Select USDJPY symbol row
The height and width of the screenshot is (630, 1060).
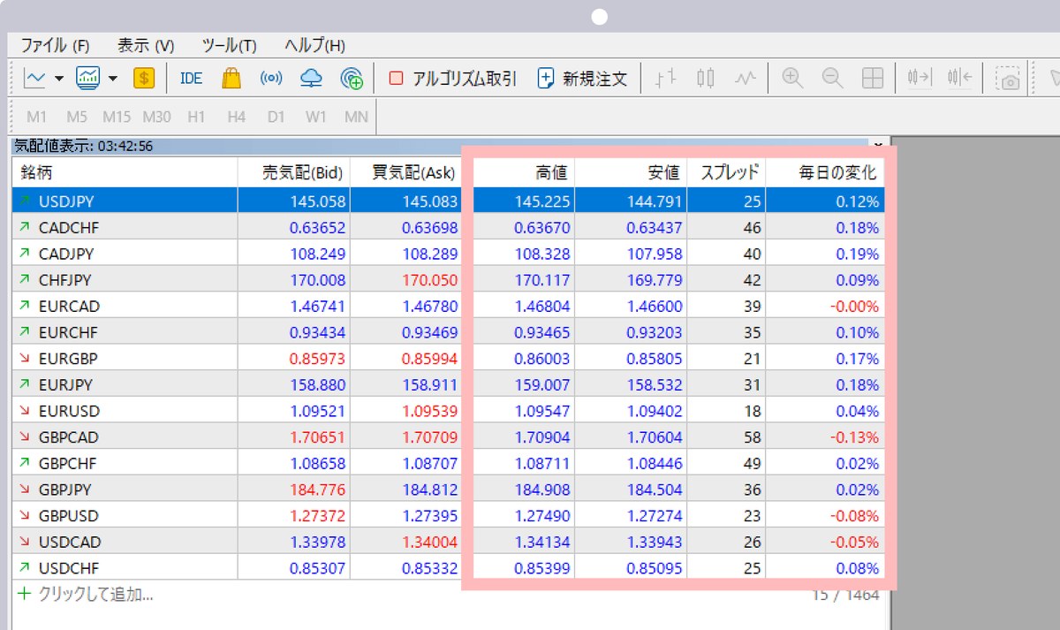click(448, 201)
